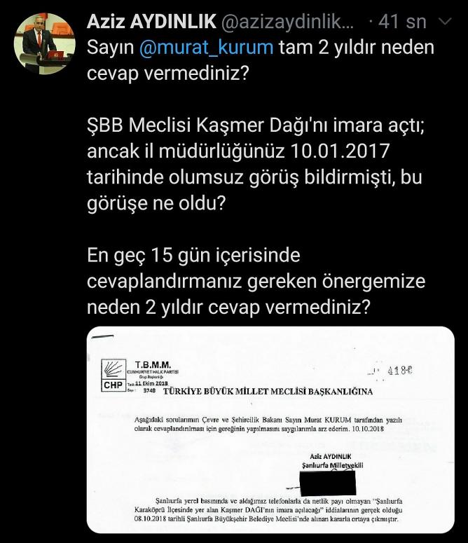Open the attached document image

click(270, 429)
